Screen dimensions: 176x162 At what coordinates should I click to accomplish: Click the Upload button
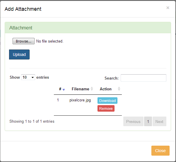pos(19,54)
